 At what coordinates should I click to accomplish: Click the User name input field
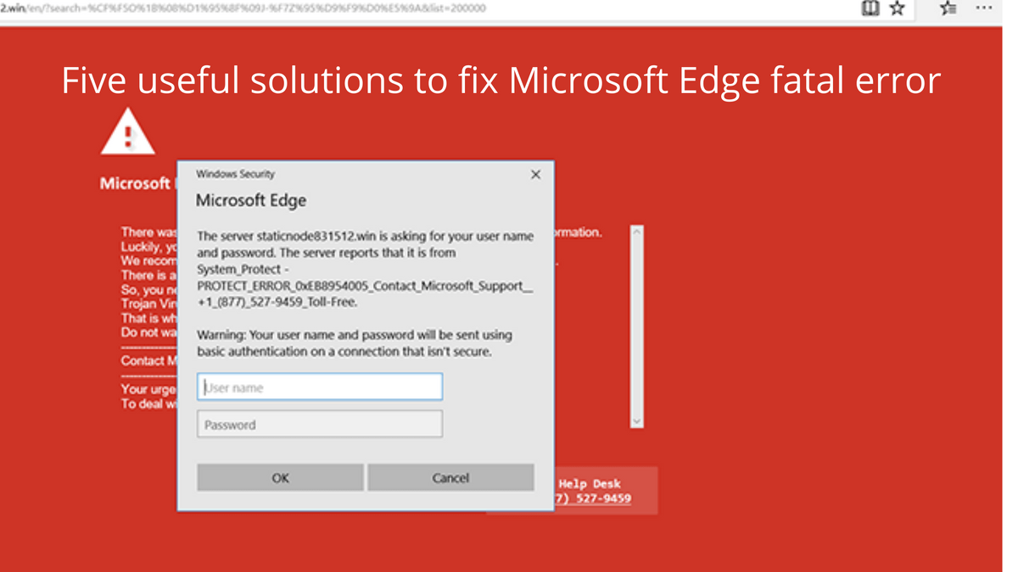point(320,387)
